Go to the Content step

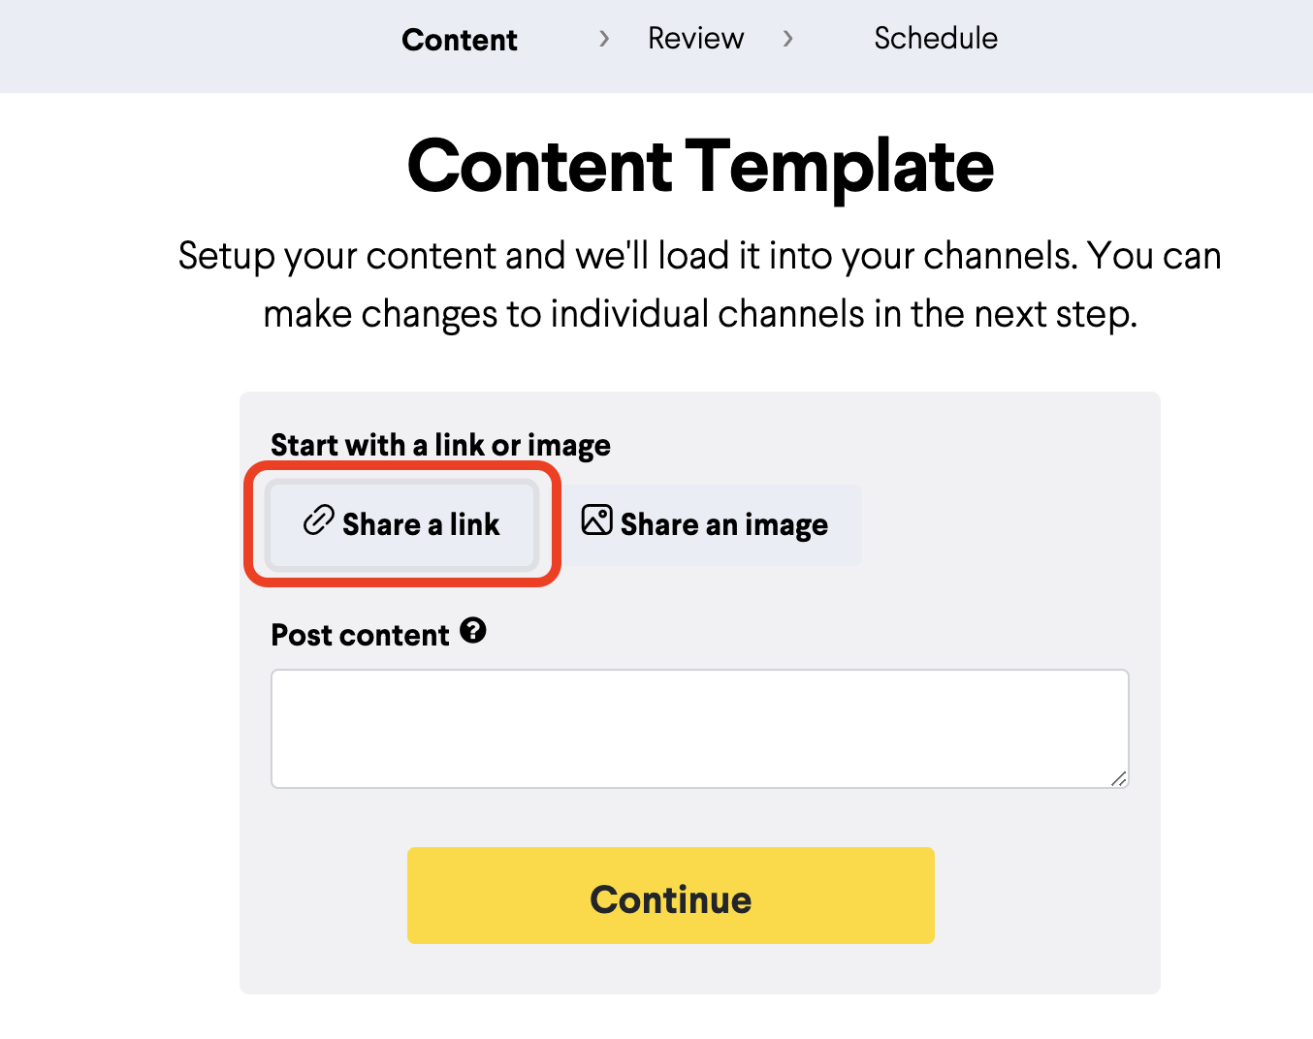pos(460,40)
